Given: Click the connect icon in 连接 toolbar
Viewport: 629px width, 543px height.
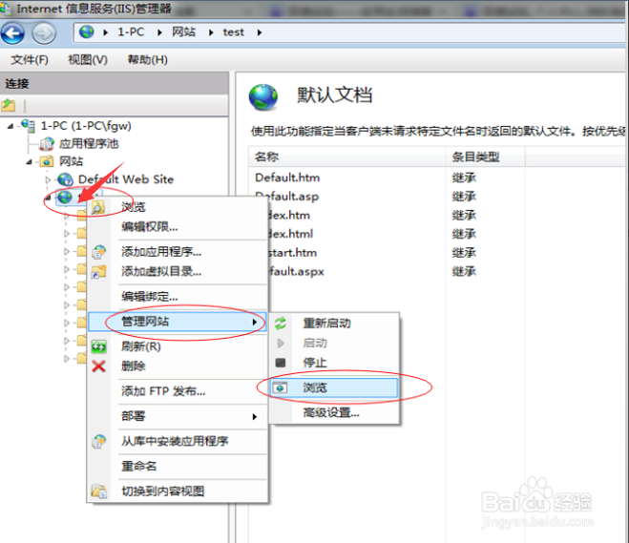Looking at the screenshot, I should [9, 106].
